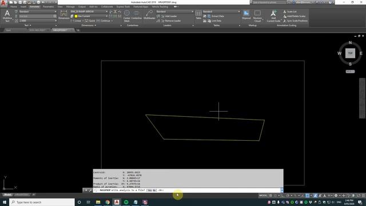
Task: Close the command line with X icon
Action: [x=86, y=191]
